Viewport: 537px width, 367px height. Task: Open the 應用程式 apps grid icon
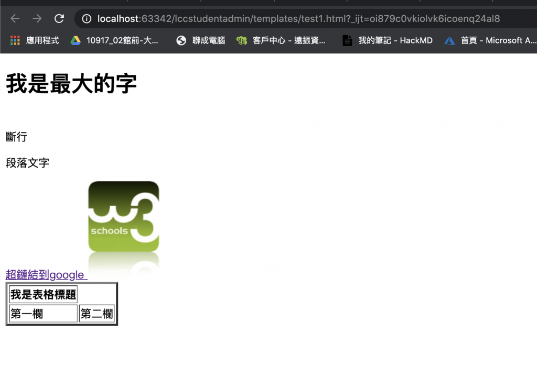coord(15,40)
